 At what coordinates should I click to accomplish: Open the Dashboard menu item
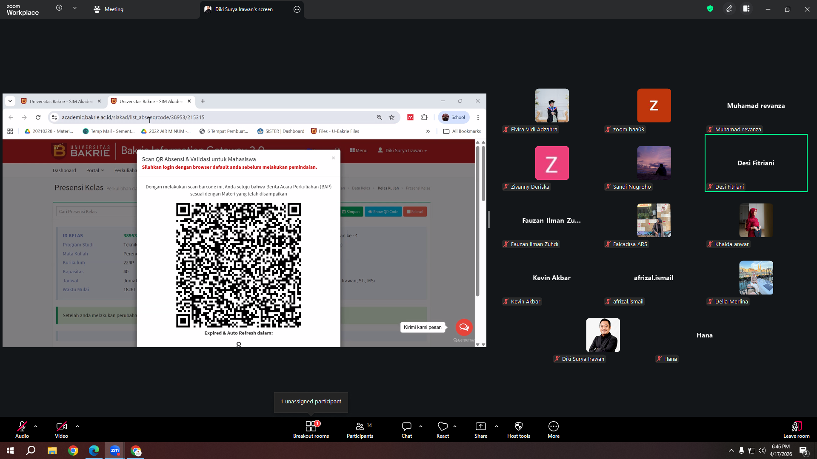tap(64, 170)
